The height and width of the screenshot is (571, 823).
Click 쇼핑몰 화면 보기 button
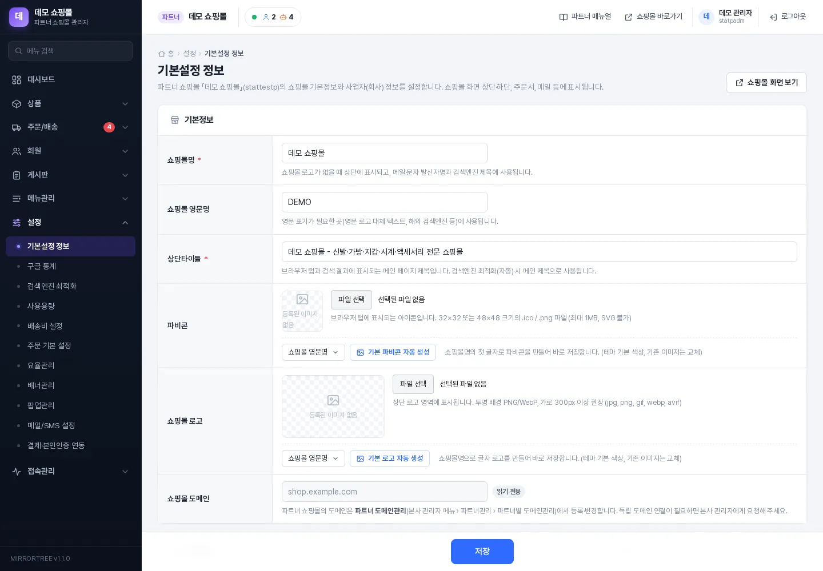click(766, 83)
